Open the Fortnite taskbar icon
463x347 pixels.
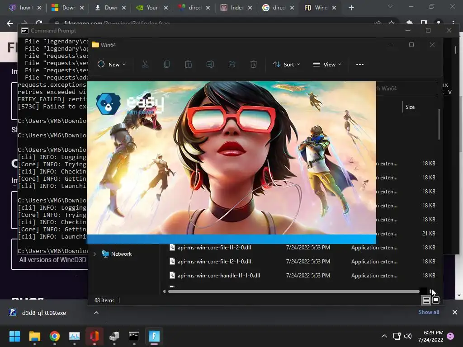[x=154, y=336]
